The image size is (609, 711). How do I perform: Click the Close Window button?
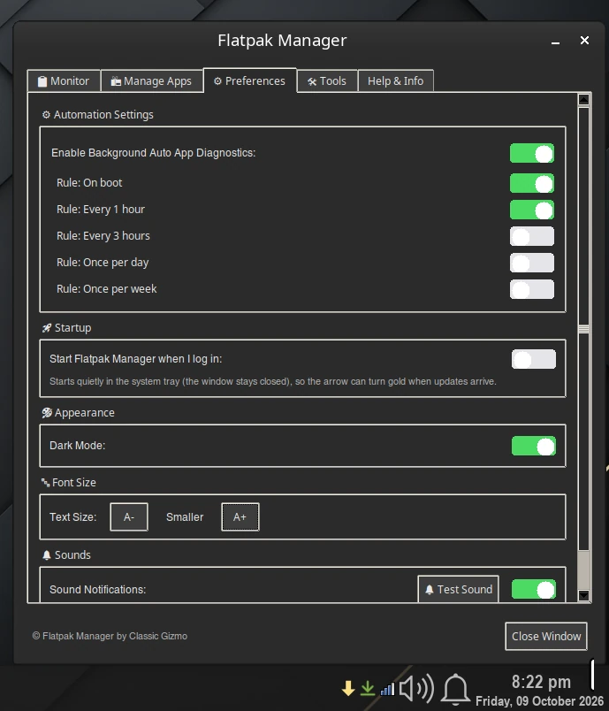pyautogui.click(x=546, y=636)
